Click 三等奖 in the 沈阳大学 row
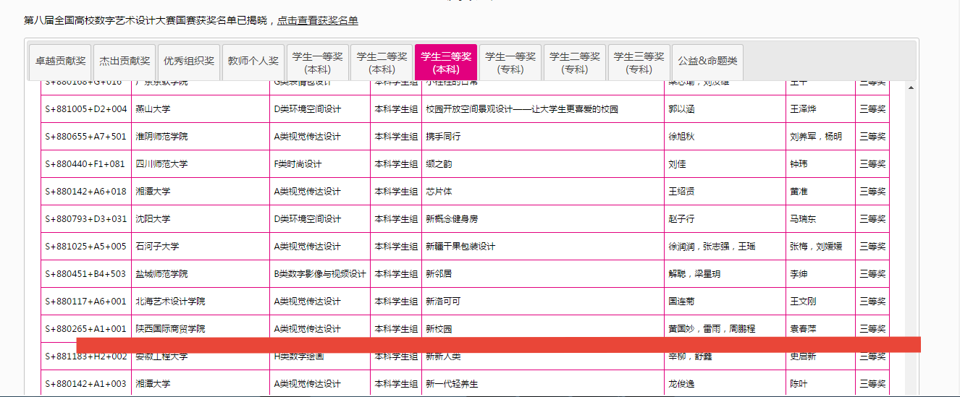Screen dimensions: 960x397 click(x=872, y=219)
